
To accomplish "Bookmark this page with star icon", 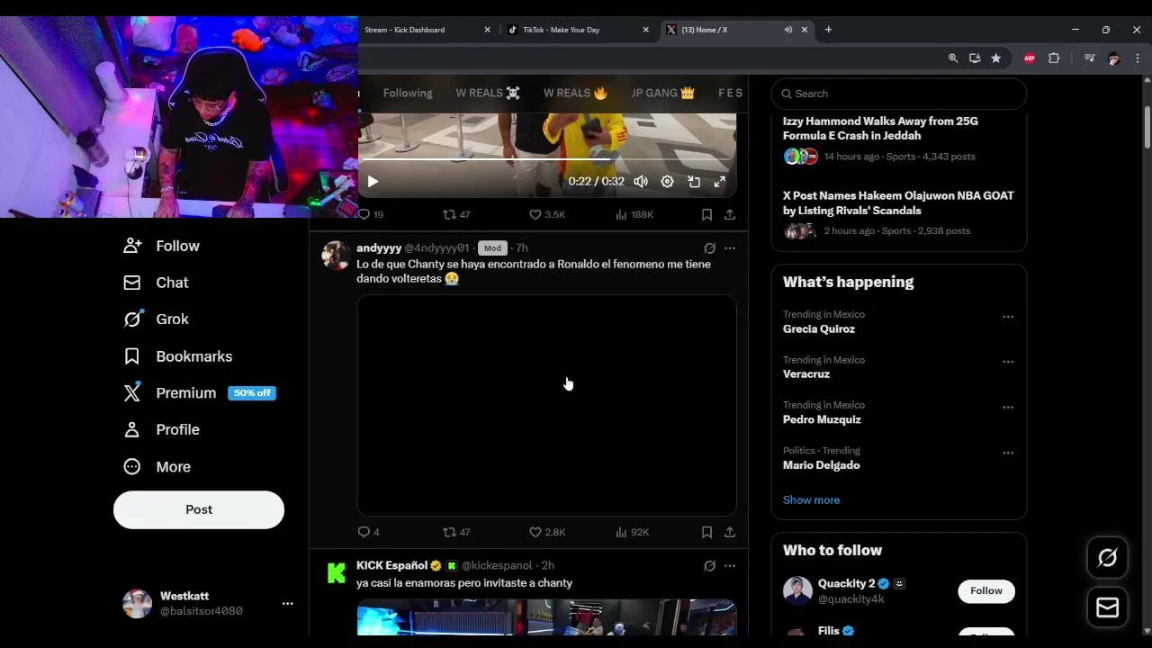I will [996, 58].
